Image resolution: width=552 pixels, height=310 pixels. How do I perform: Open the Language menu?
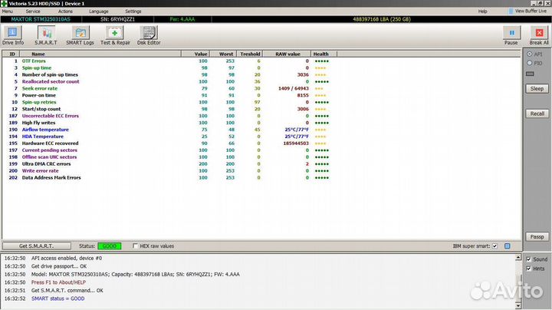(98, 12)
